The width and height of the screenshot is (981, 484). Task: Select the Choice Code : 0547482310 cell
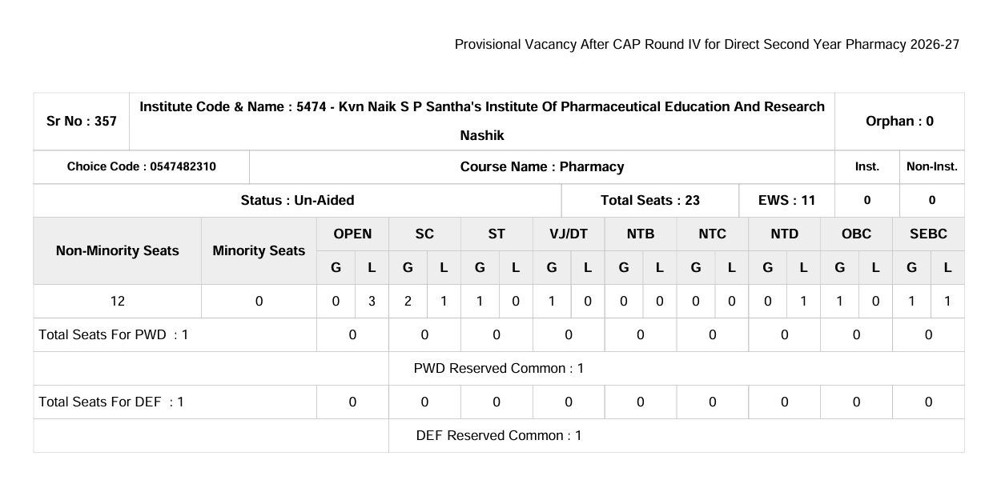pos(142,167)
